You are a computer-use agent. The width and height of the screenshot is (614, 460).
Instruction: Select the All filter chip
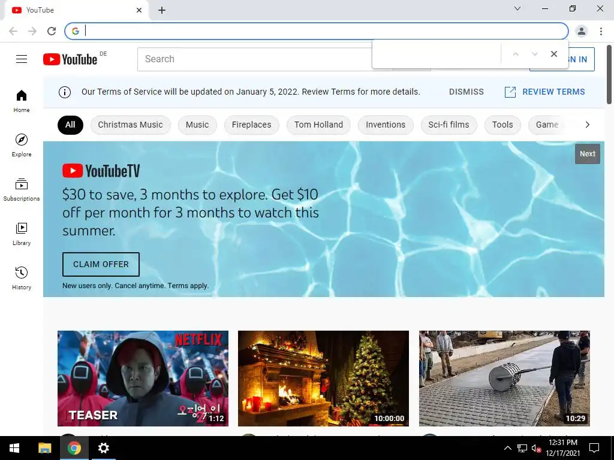pos(71,125)
